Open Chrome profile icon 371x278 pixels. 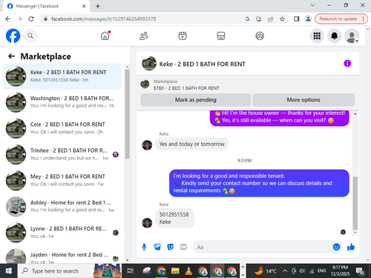tap(308, 19)
